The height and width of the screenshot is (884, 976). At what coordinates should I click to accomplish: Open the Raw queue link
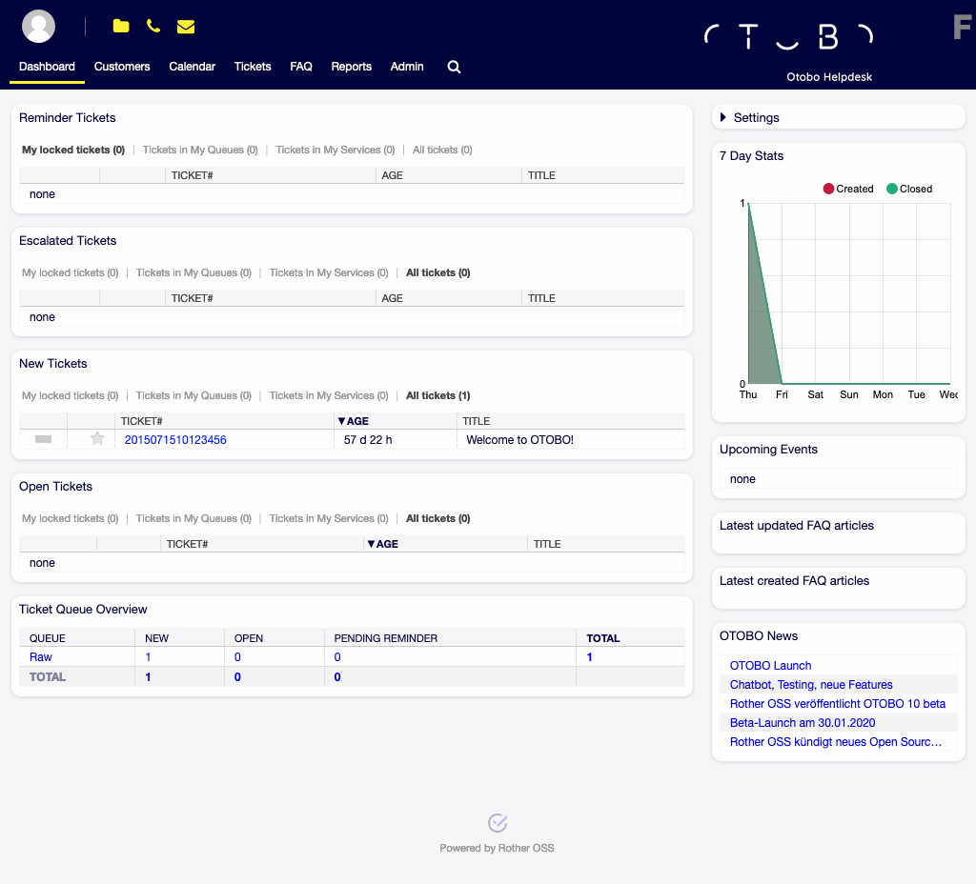pos(40,657)
